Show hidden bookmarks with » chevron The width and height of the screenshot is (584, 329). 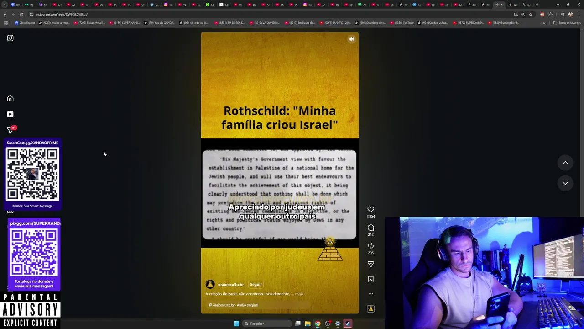tap(544, 23)
